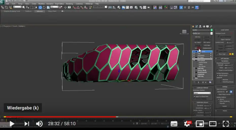Open the Modify command panel tab
Image resolution: width=236 pixels, height=130 pixels.
click(197, 26)
